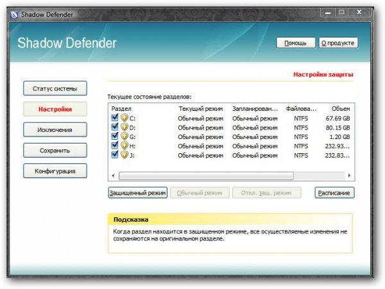The height and width of the screenshot is (289, 385).
Task: Click the 80.15 GB size value
Action: pos(338,128)
